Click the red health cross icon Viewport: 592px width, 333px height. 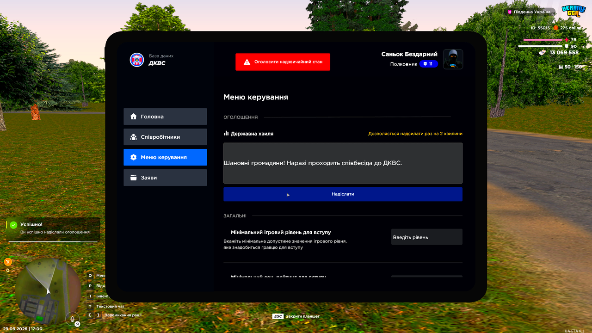(x=567, y=40)
